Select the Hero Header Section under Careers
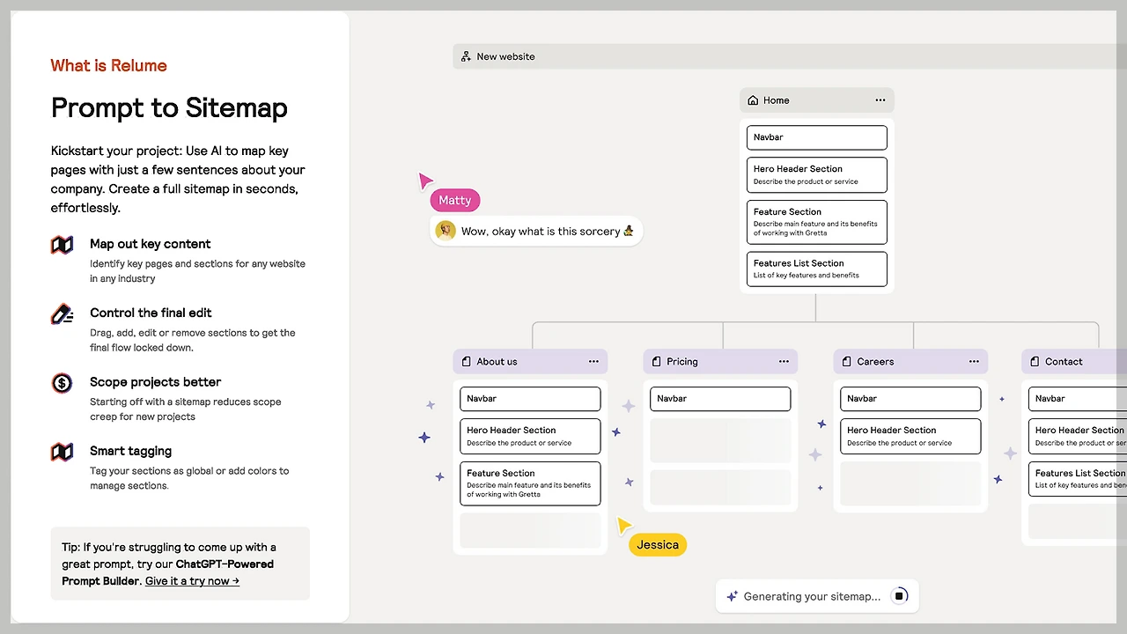 click(910, 436)
